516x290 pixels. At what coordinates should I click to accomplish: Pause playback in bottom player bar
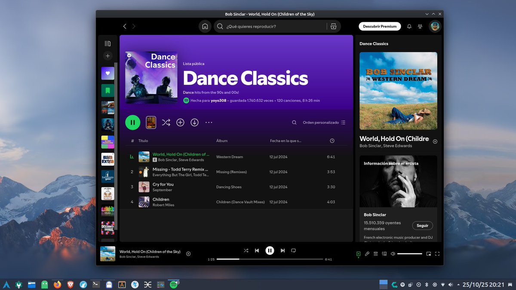270,250
